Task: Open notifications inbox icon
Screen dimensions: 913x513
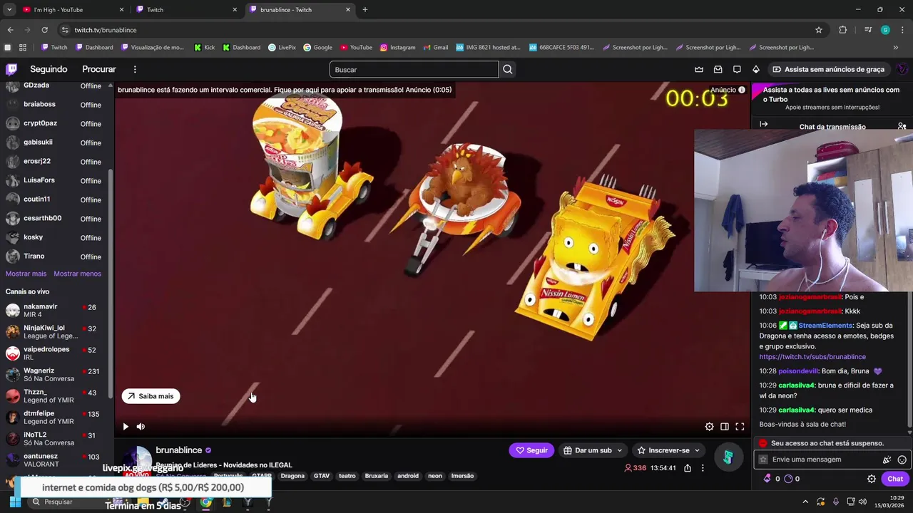Action: (x=718, y=69)
